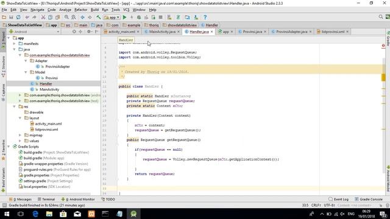
Task: Click the Open folder toolbar icon
Action: 4,17
